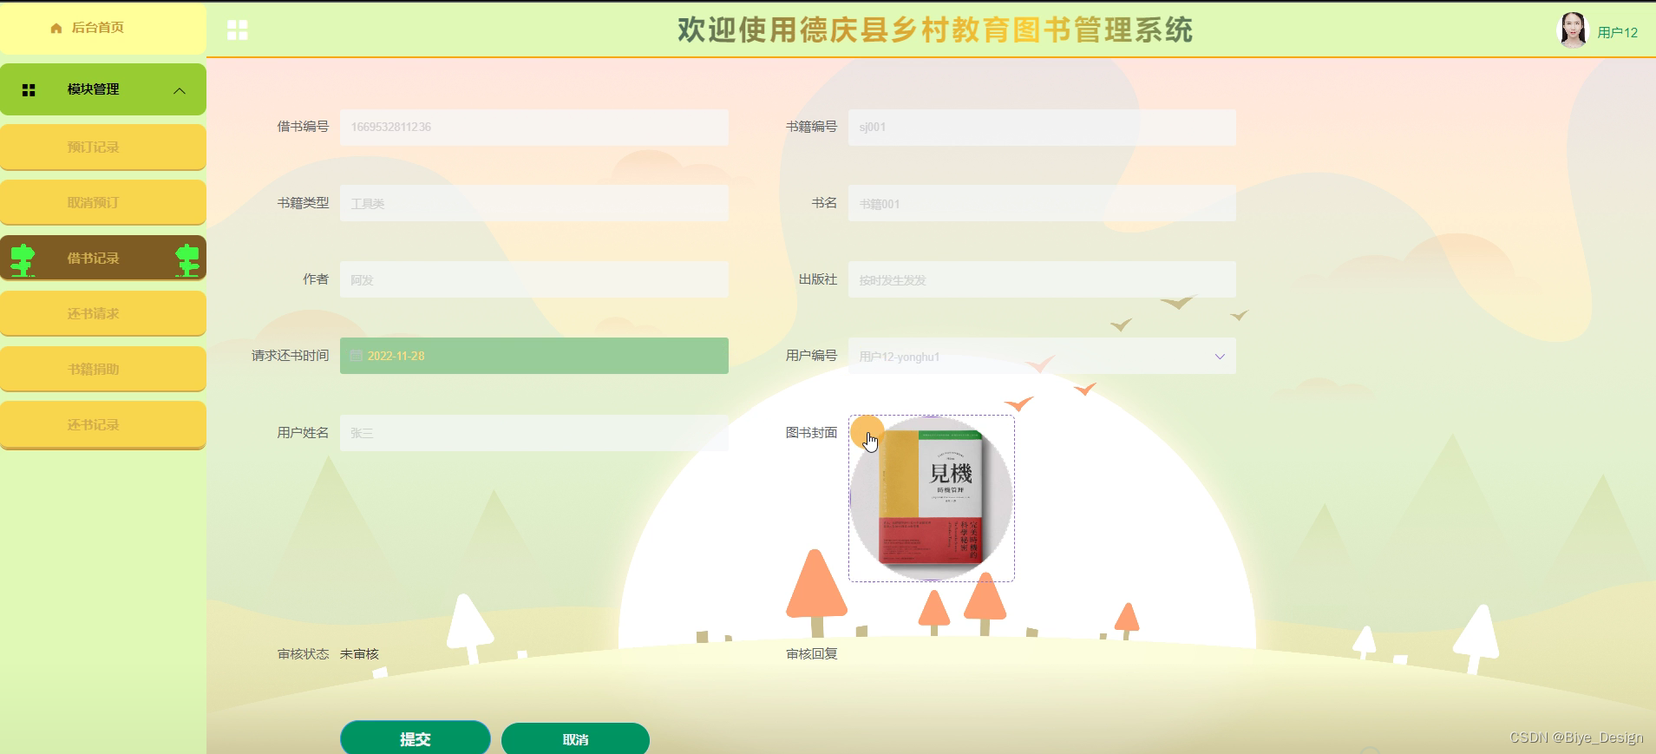Click the green signpost icon right of 借书记录
The height and width of the screenshot is (754, 1656).
click(187, 259)
